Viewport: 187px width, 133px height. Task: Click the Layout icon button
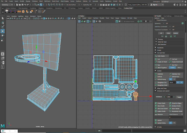click(x=155, y=120)
